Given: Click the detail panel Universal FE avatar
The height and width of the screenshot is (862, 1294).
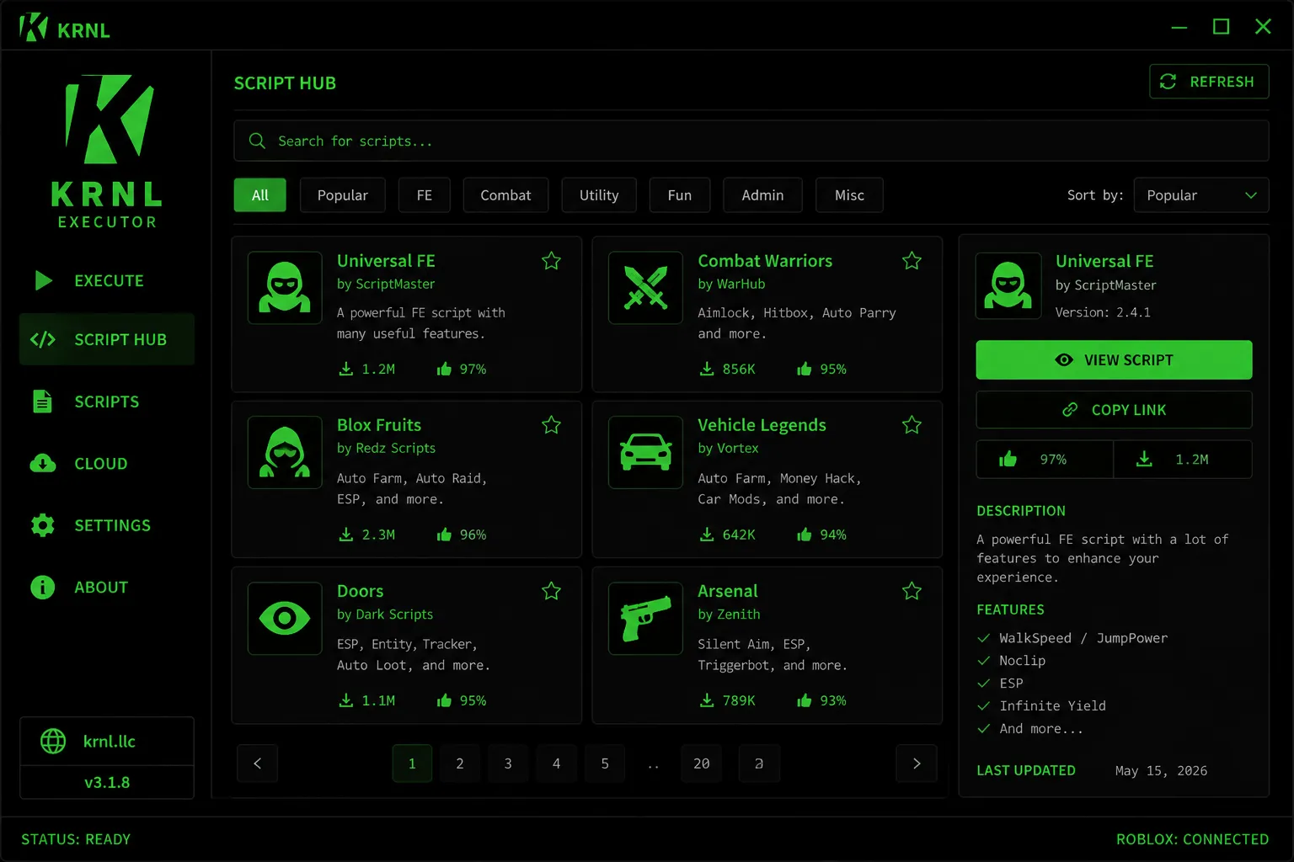Looking at the screenshot, I should (x=1008, y=286).
